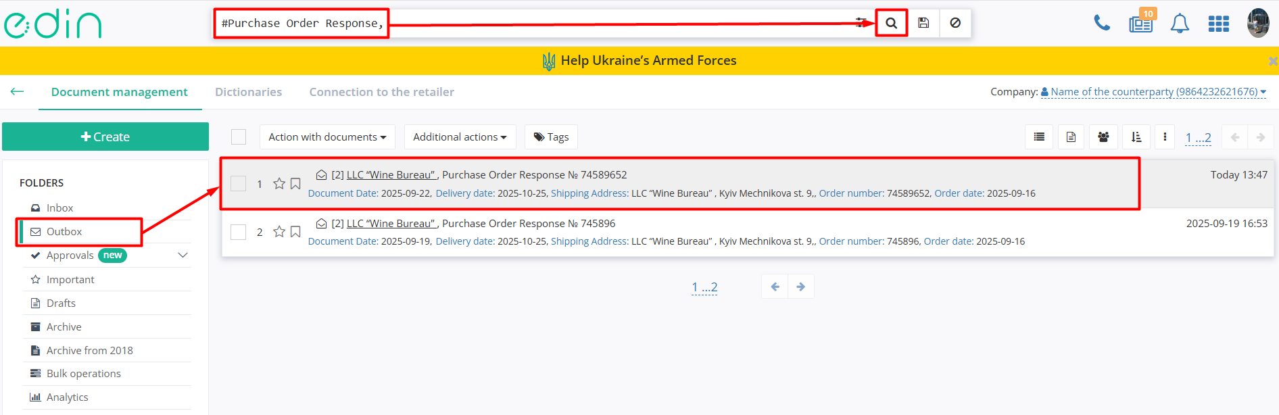Expand the Approvals folder chevron
The image size is (1279, 415).
click(183, 255)
